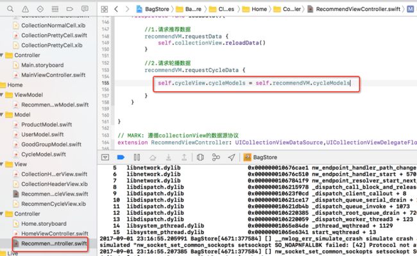Go back in editor history
The height and width of the screenshot is (256, 417).
[x=116, y=9]
